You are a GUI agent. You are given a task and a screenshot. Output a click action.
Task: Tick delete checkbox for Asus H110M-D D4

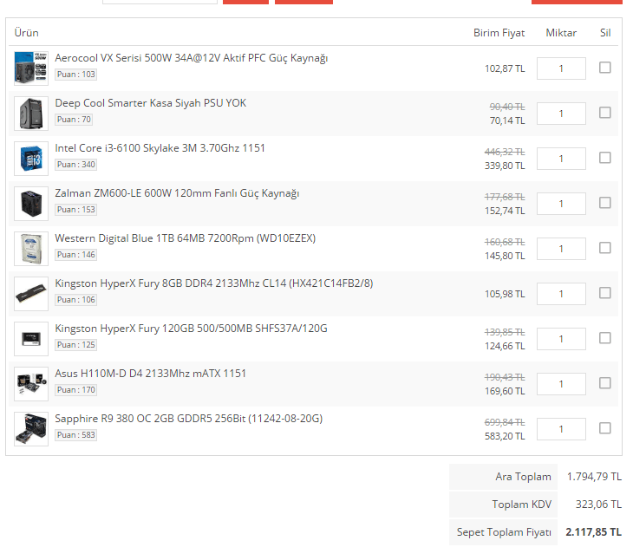coord(604,383)
